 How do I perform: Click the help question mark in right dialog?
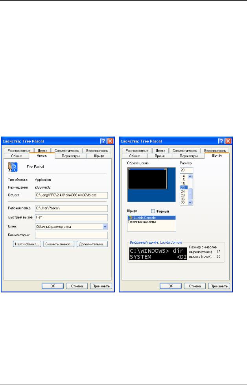coord(221,141)
